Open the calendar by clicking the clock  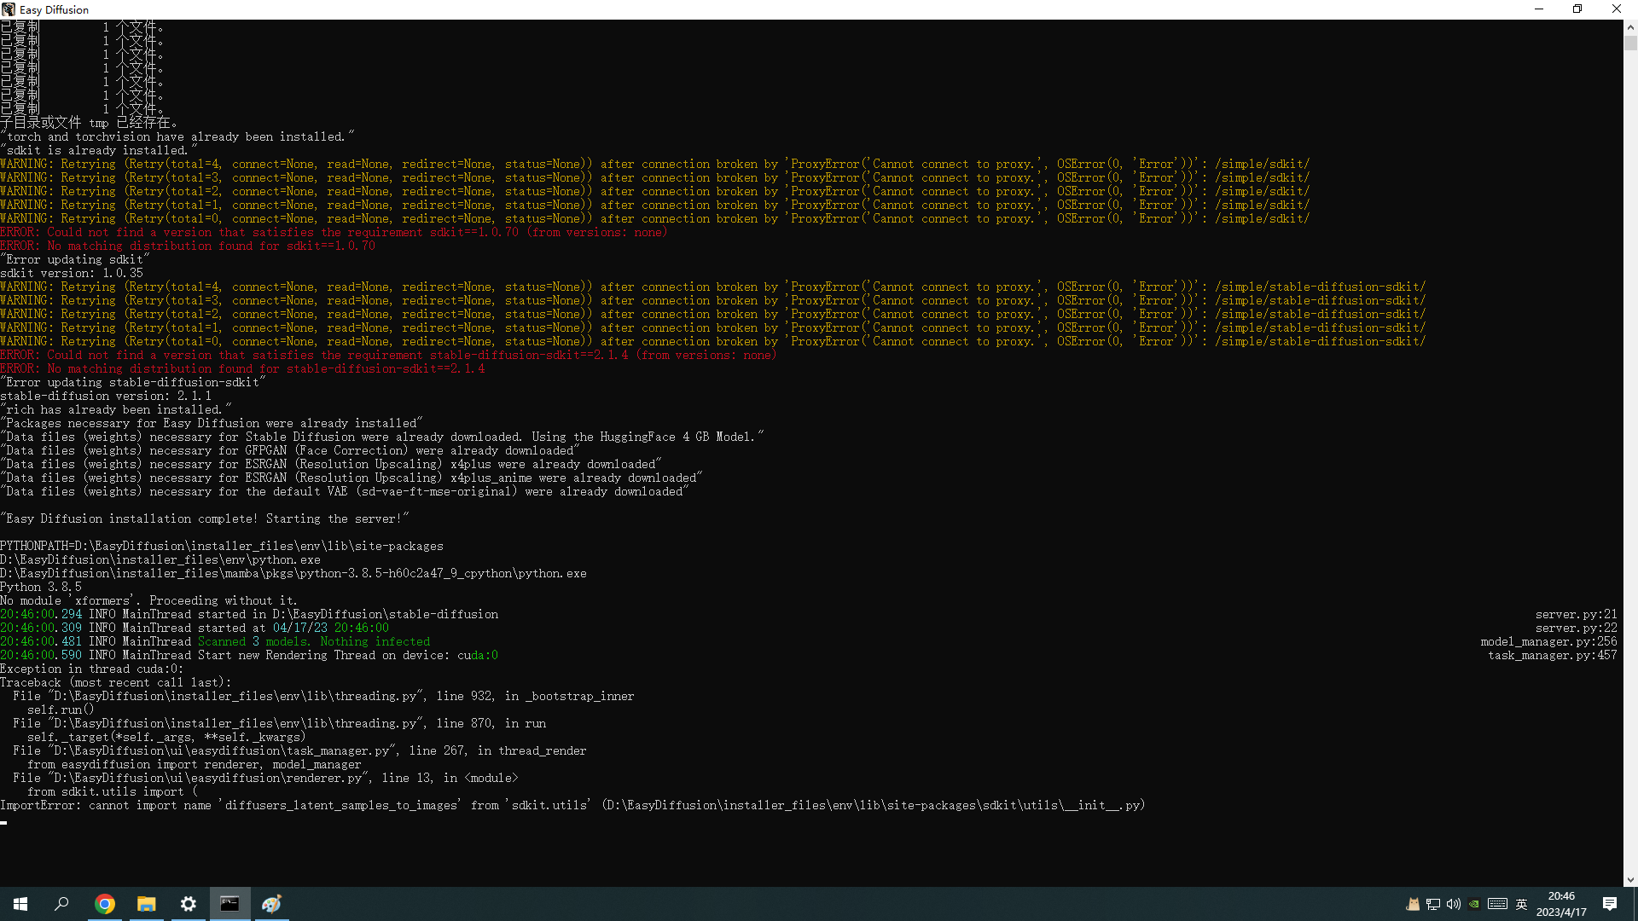(1560, 904)
